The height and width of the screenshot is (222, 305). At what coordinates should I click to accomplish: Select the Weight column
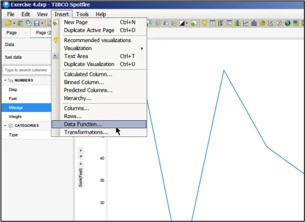pos(26,117)
